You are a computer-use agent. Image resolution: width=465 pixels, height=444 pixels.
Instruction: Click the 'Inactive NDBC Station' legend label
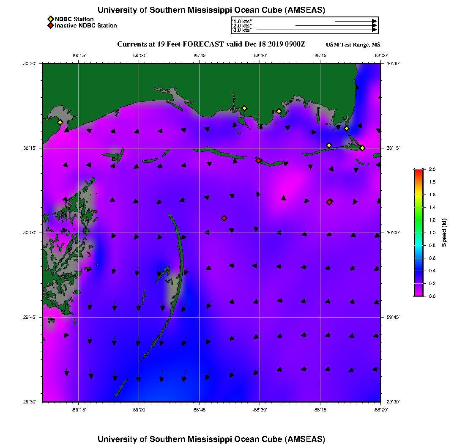click(x=86, y=25)
